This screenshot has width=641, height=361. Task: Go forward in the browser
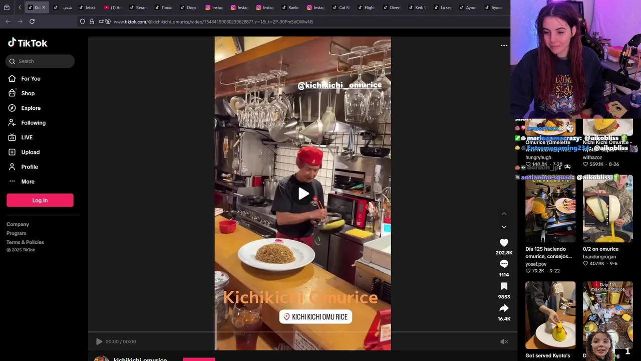point(20,22)
